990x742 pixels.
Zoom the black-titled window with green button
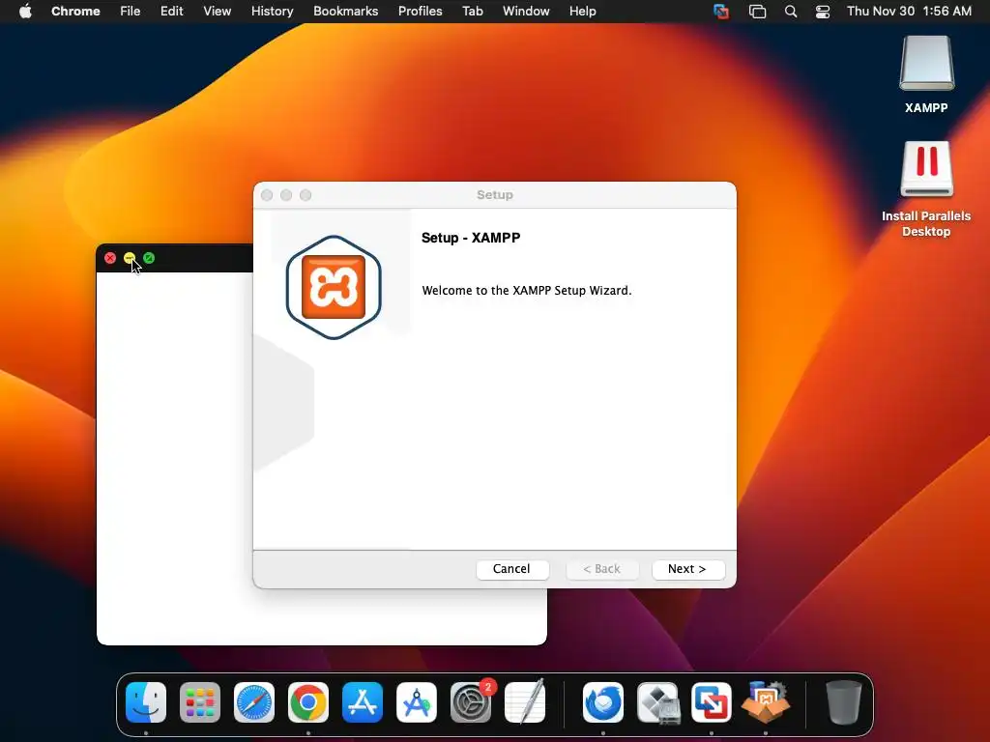[x=149, y=258]
